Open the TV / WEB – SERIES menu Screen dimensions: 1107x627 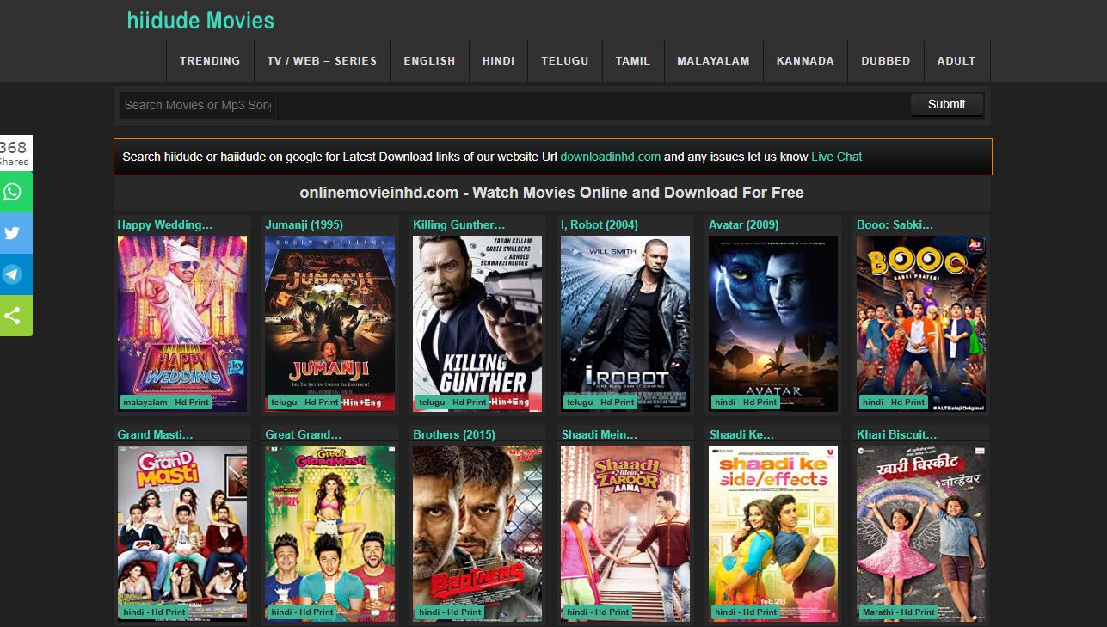tap(322, 61)
